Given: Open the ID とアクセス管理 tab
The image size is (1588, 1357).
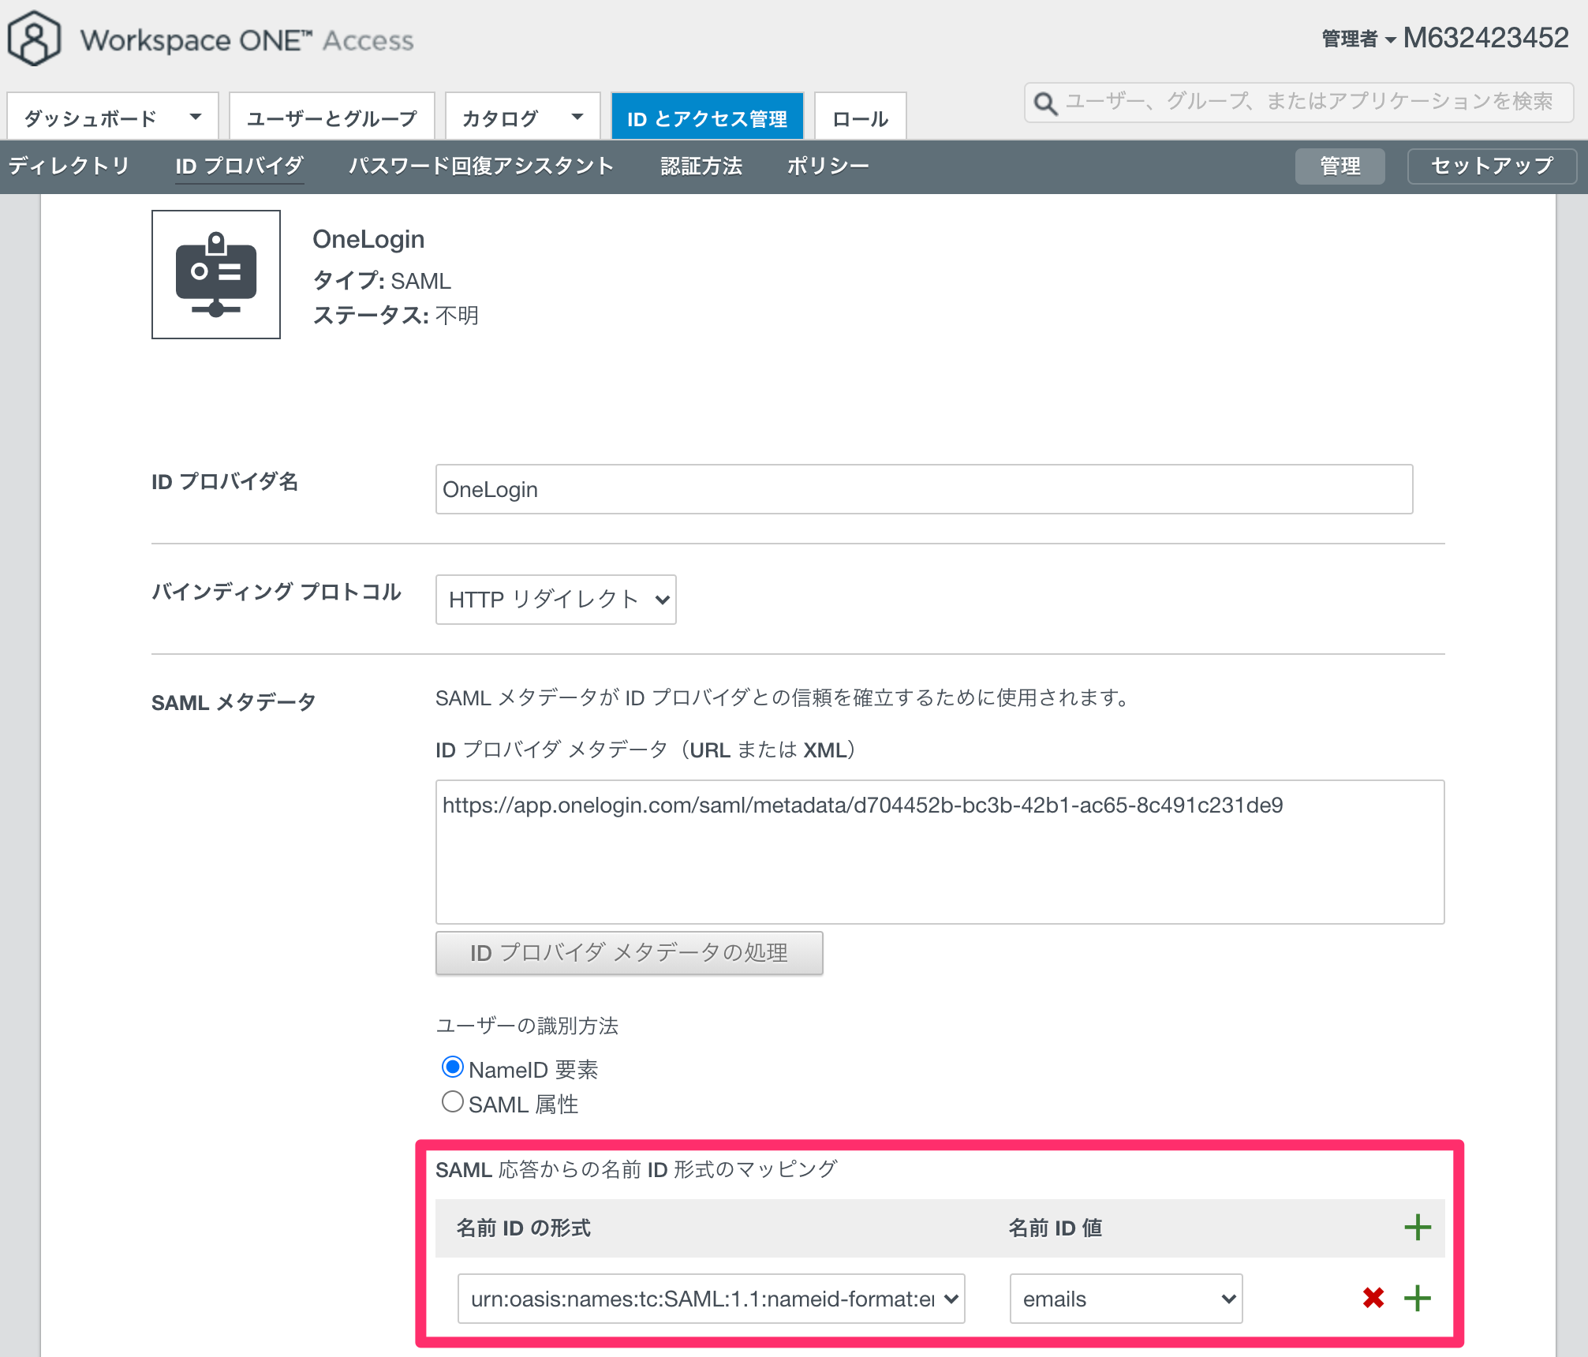Looking at the screenshot, I should pyautogui.click(x=708, y=118).
